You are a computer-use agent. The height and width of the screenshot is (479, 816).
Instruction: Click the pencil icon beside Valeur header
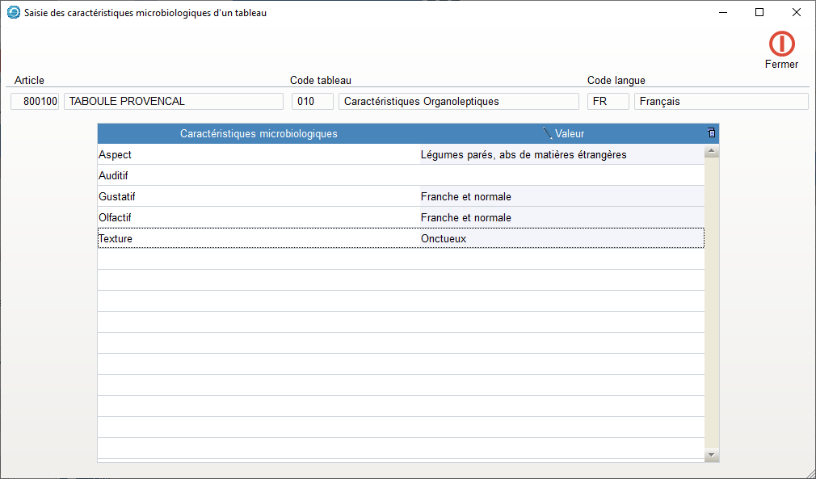pos(548,133)
